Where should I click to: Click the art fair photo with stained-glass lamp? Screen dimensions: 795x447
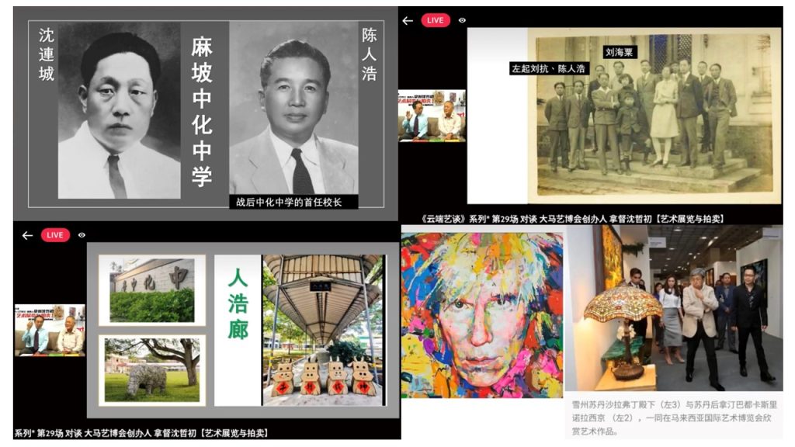click(x=675, y=309)
